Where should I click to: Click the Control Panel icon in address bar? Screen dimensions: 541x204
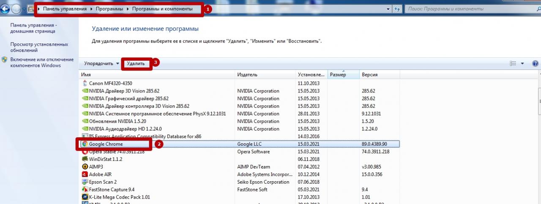(31, 9)
